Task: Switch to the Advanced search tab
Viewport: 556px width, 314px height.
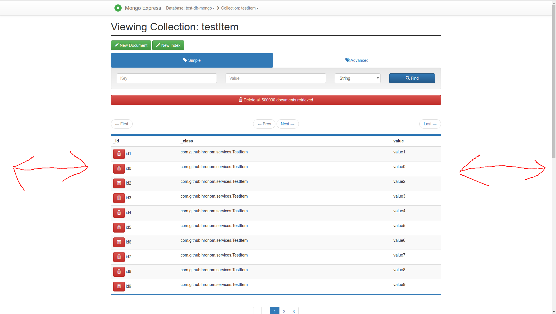Action: (357, 60)
